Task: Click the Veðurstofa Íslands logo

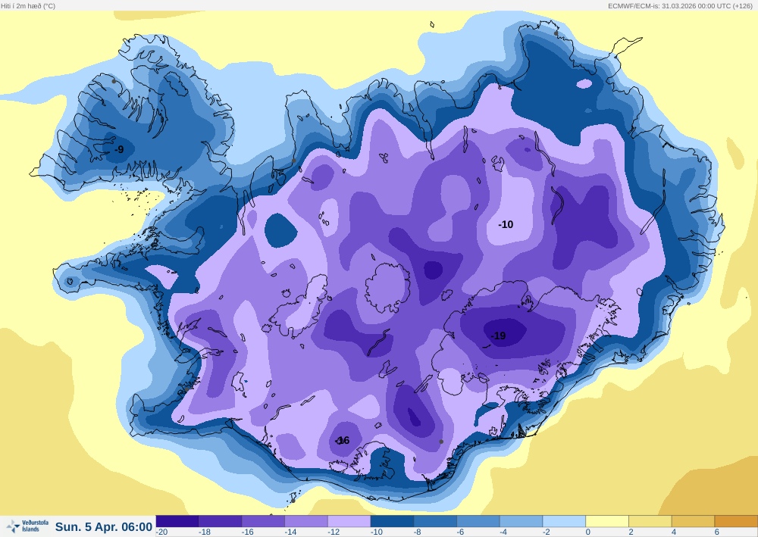Action: click(x=27, y=526)
